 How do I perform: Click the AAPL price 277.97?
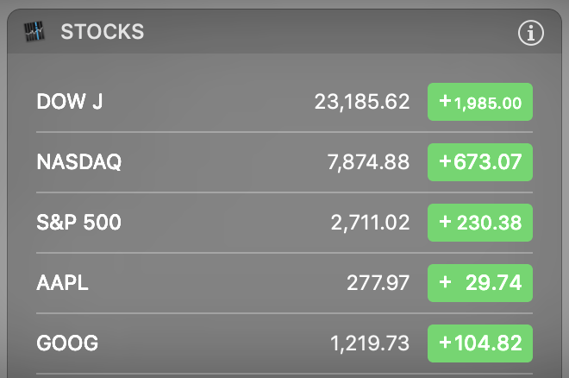378,283
